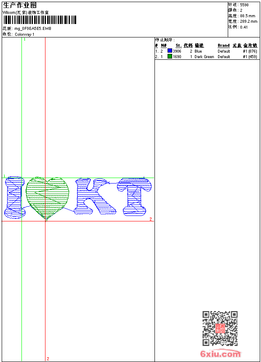Click the Wilcom studio name line
Viewport: 261px width, 362px height.
click(x=26, y=13)
